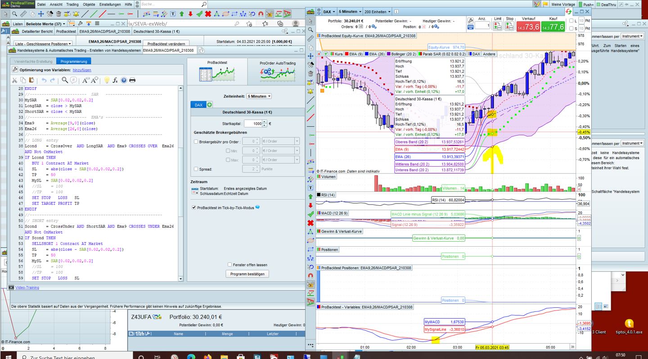Tick the L checkbox in order panel
The height and width of the screenshot is (359, 648).
tap(571, 21)
